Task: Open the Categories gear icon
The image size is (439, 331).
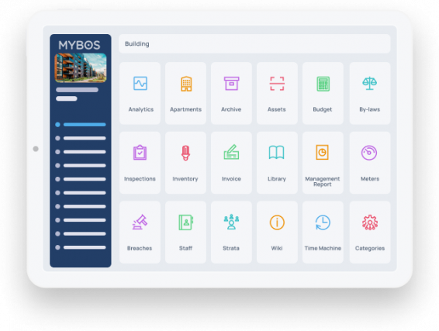Action: [369, 222]
